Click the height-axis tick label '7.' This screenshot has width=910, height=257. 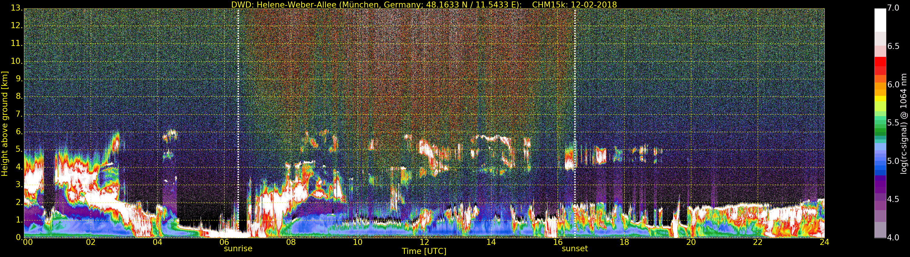(19, 114)
